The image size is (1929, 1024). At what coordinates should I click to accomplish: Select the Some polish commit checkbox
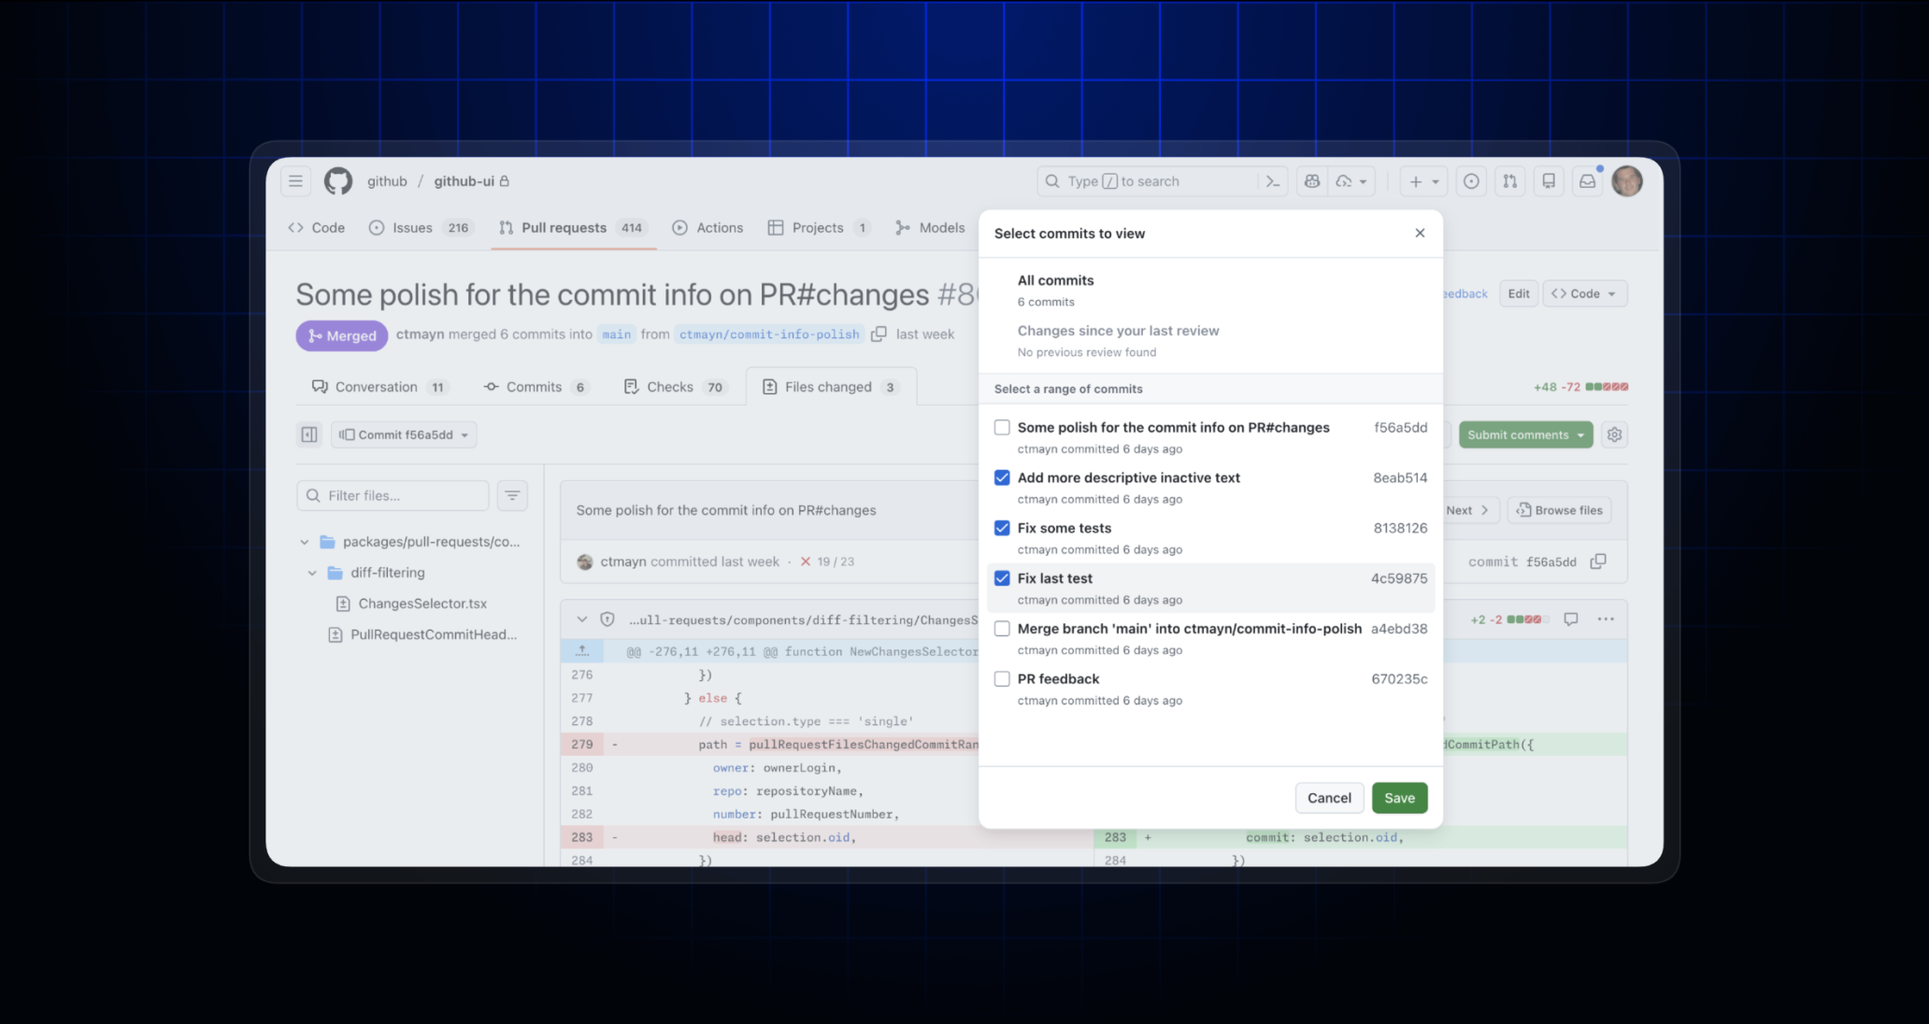pyautogui.click(x=1002, y=427)
